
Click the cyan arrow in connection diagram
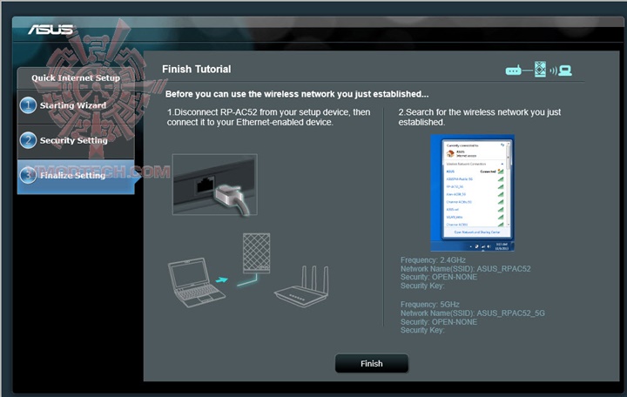click(221, 279)
